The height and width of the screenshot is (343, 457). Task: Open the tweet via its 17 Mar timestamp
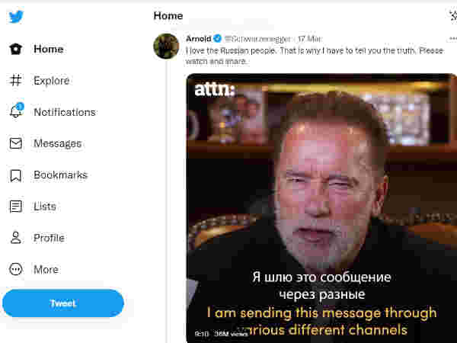[309, 38]
